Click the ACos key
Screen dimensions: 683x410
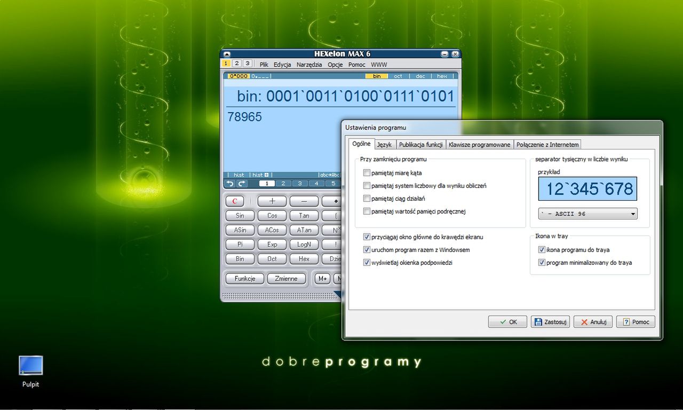point(272,230)
